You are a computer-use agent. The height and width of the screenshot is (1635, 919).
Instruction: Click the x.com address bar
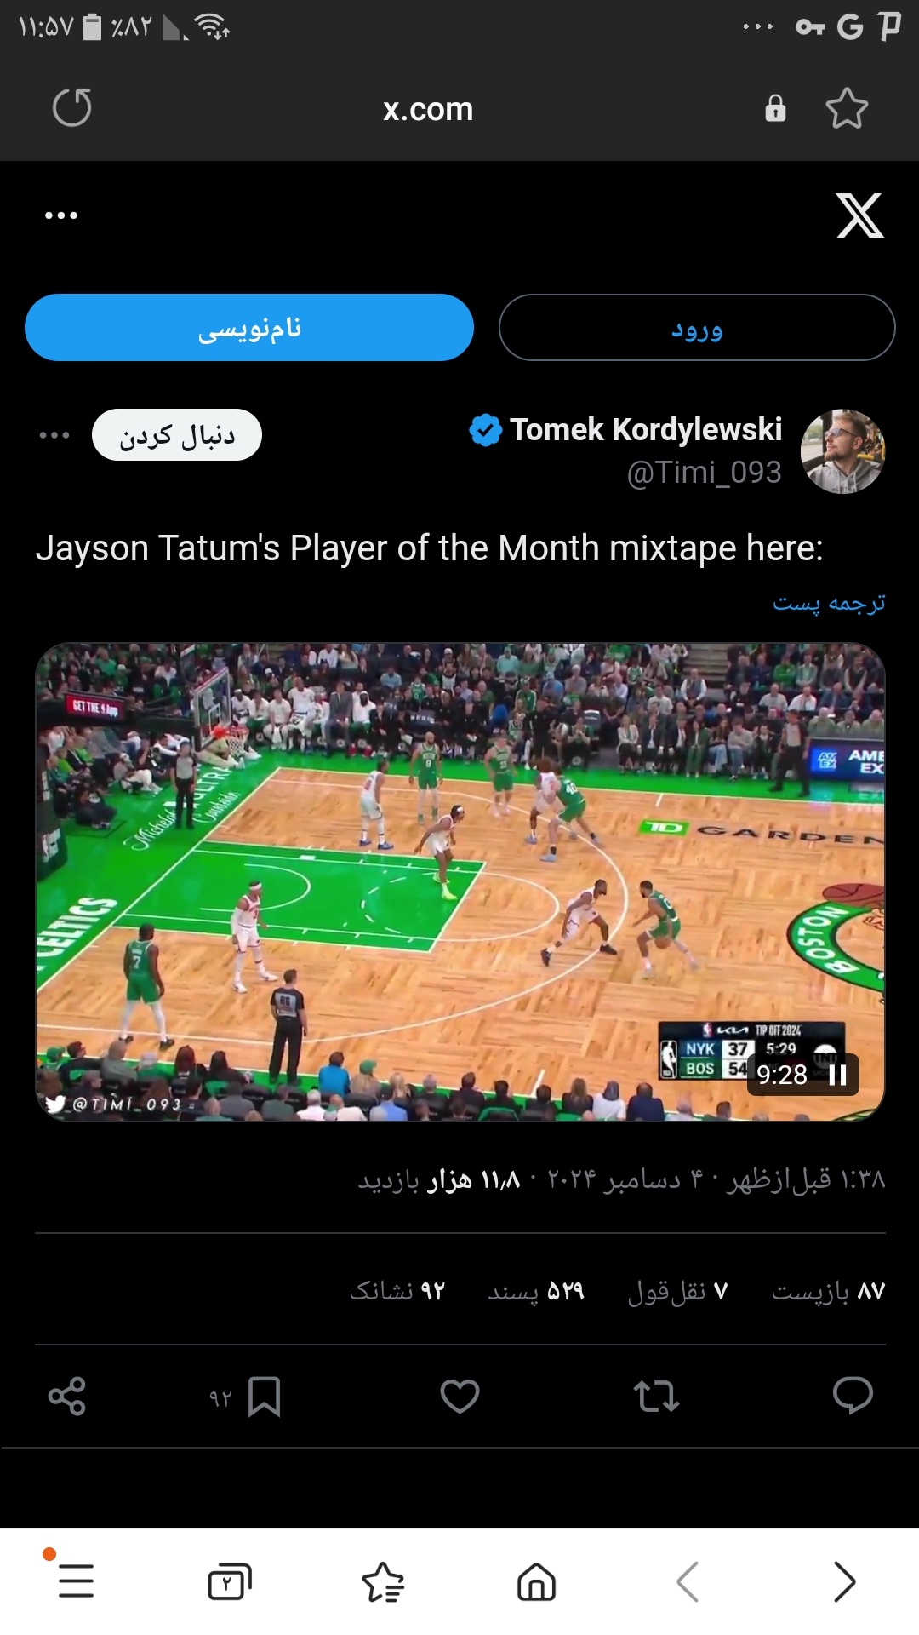[x=428, y=109]
